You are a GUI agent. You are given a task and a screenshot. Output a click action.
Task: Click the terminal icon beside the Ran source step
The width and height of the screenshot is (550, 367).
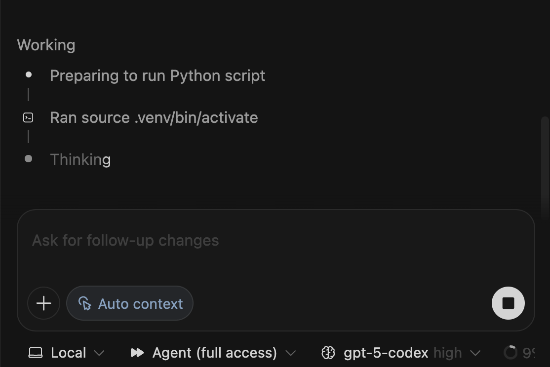point(29,117)
